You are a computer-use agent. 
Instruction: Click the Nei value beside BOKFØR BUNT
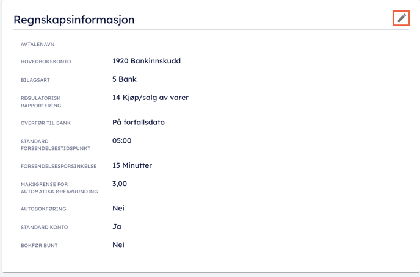[118, 245]
